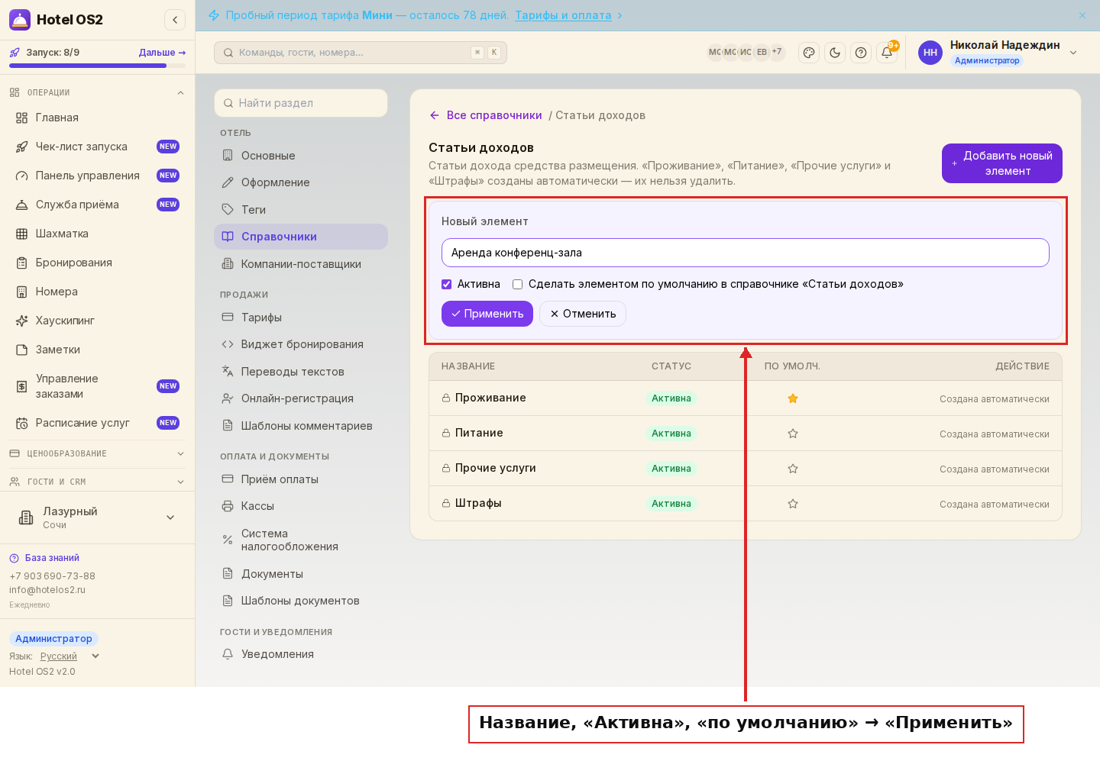
Task: Set Питание star as default
Action: point(793,434)
